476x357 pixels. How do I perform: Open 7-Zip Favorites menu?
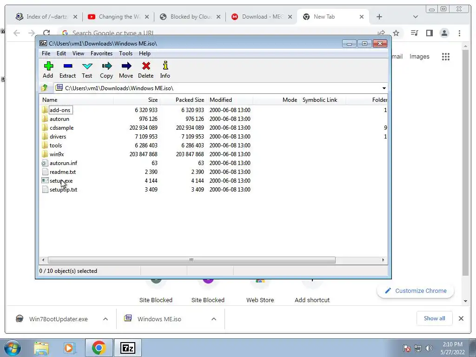pyautogui.click(x=101, y=53)
